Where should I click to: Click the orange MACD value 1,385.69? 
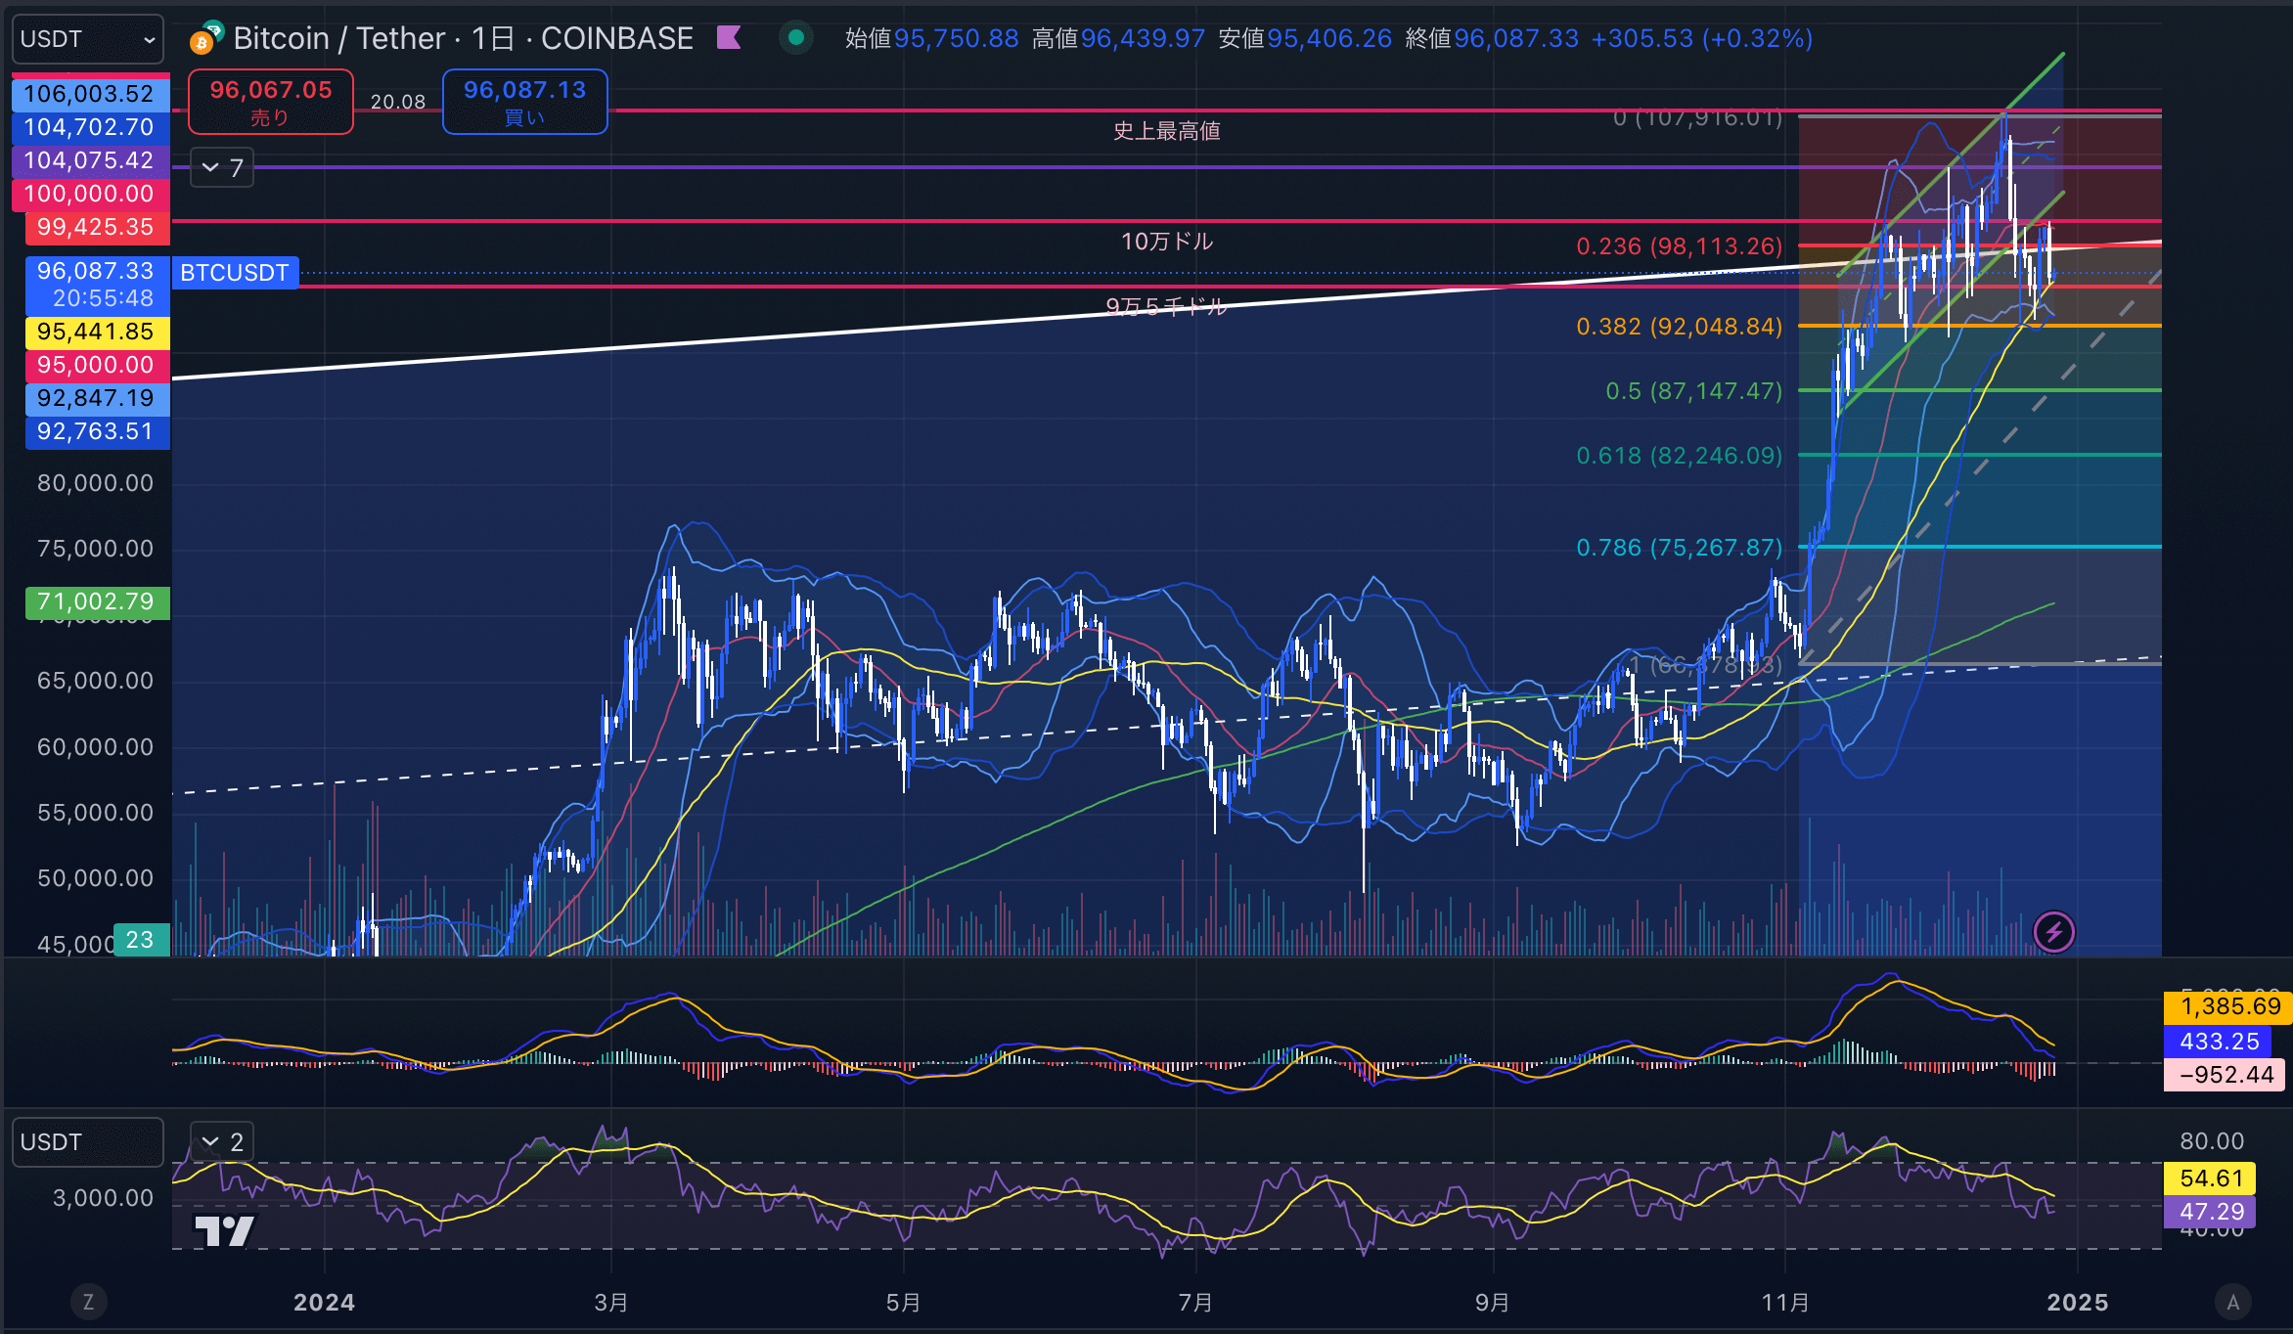click(x=2229, y=1006)
